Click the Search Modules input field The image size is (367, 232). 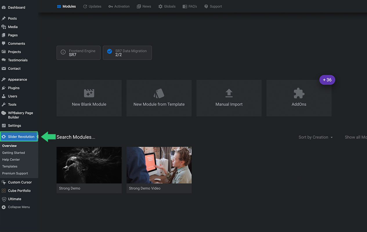pos(76,137)
